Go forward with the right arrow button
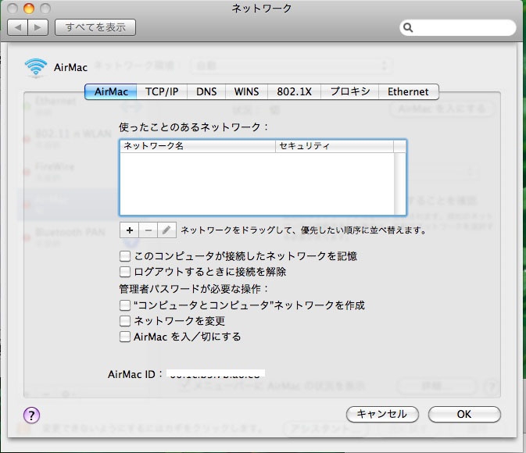 (38, 27)
